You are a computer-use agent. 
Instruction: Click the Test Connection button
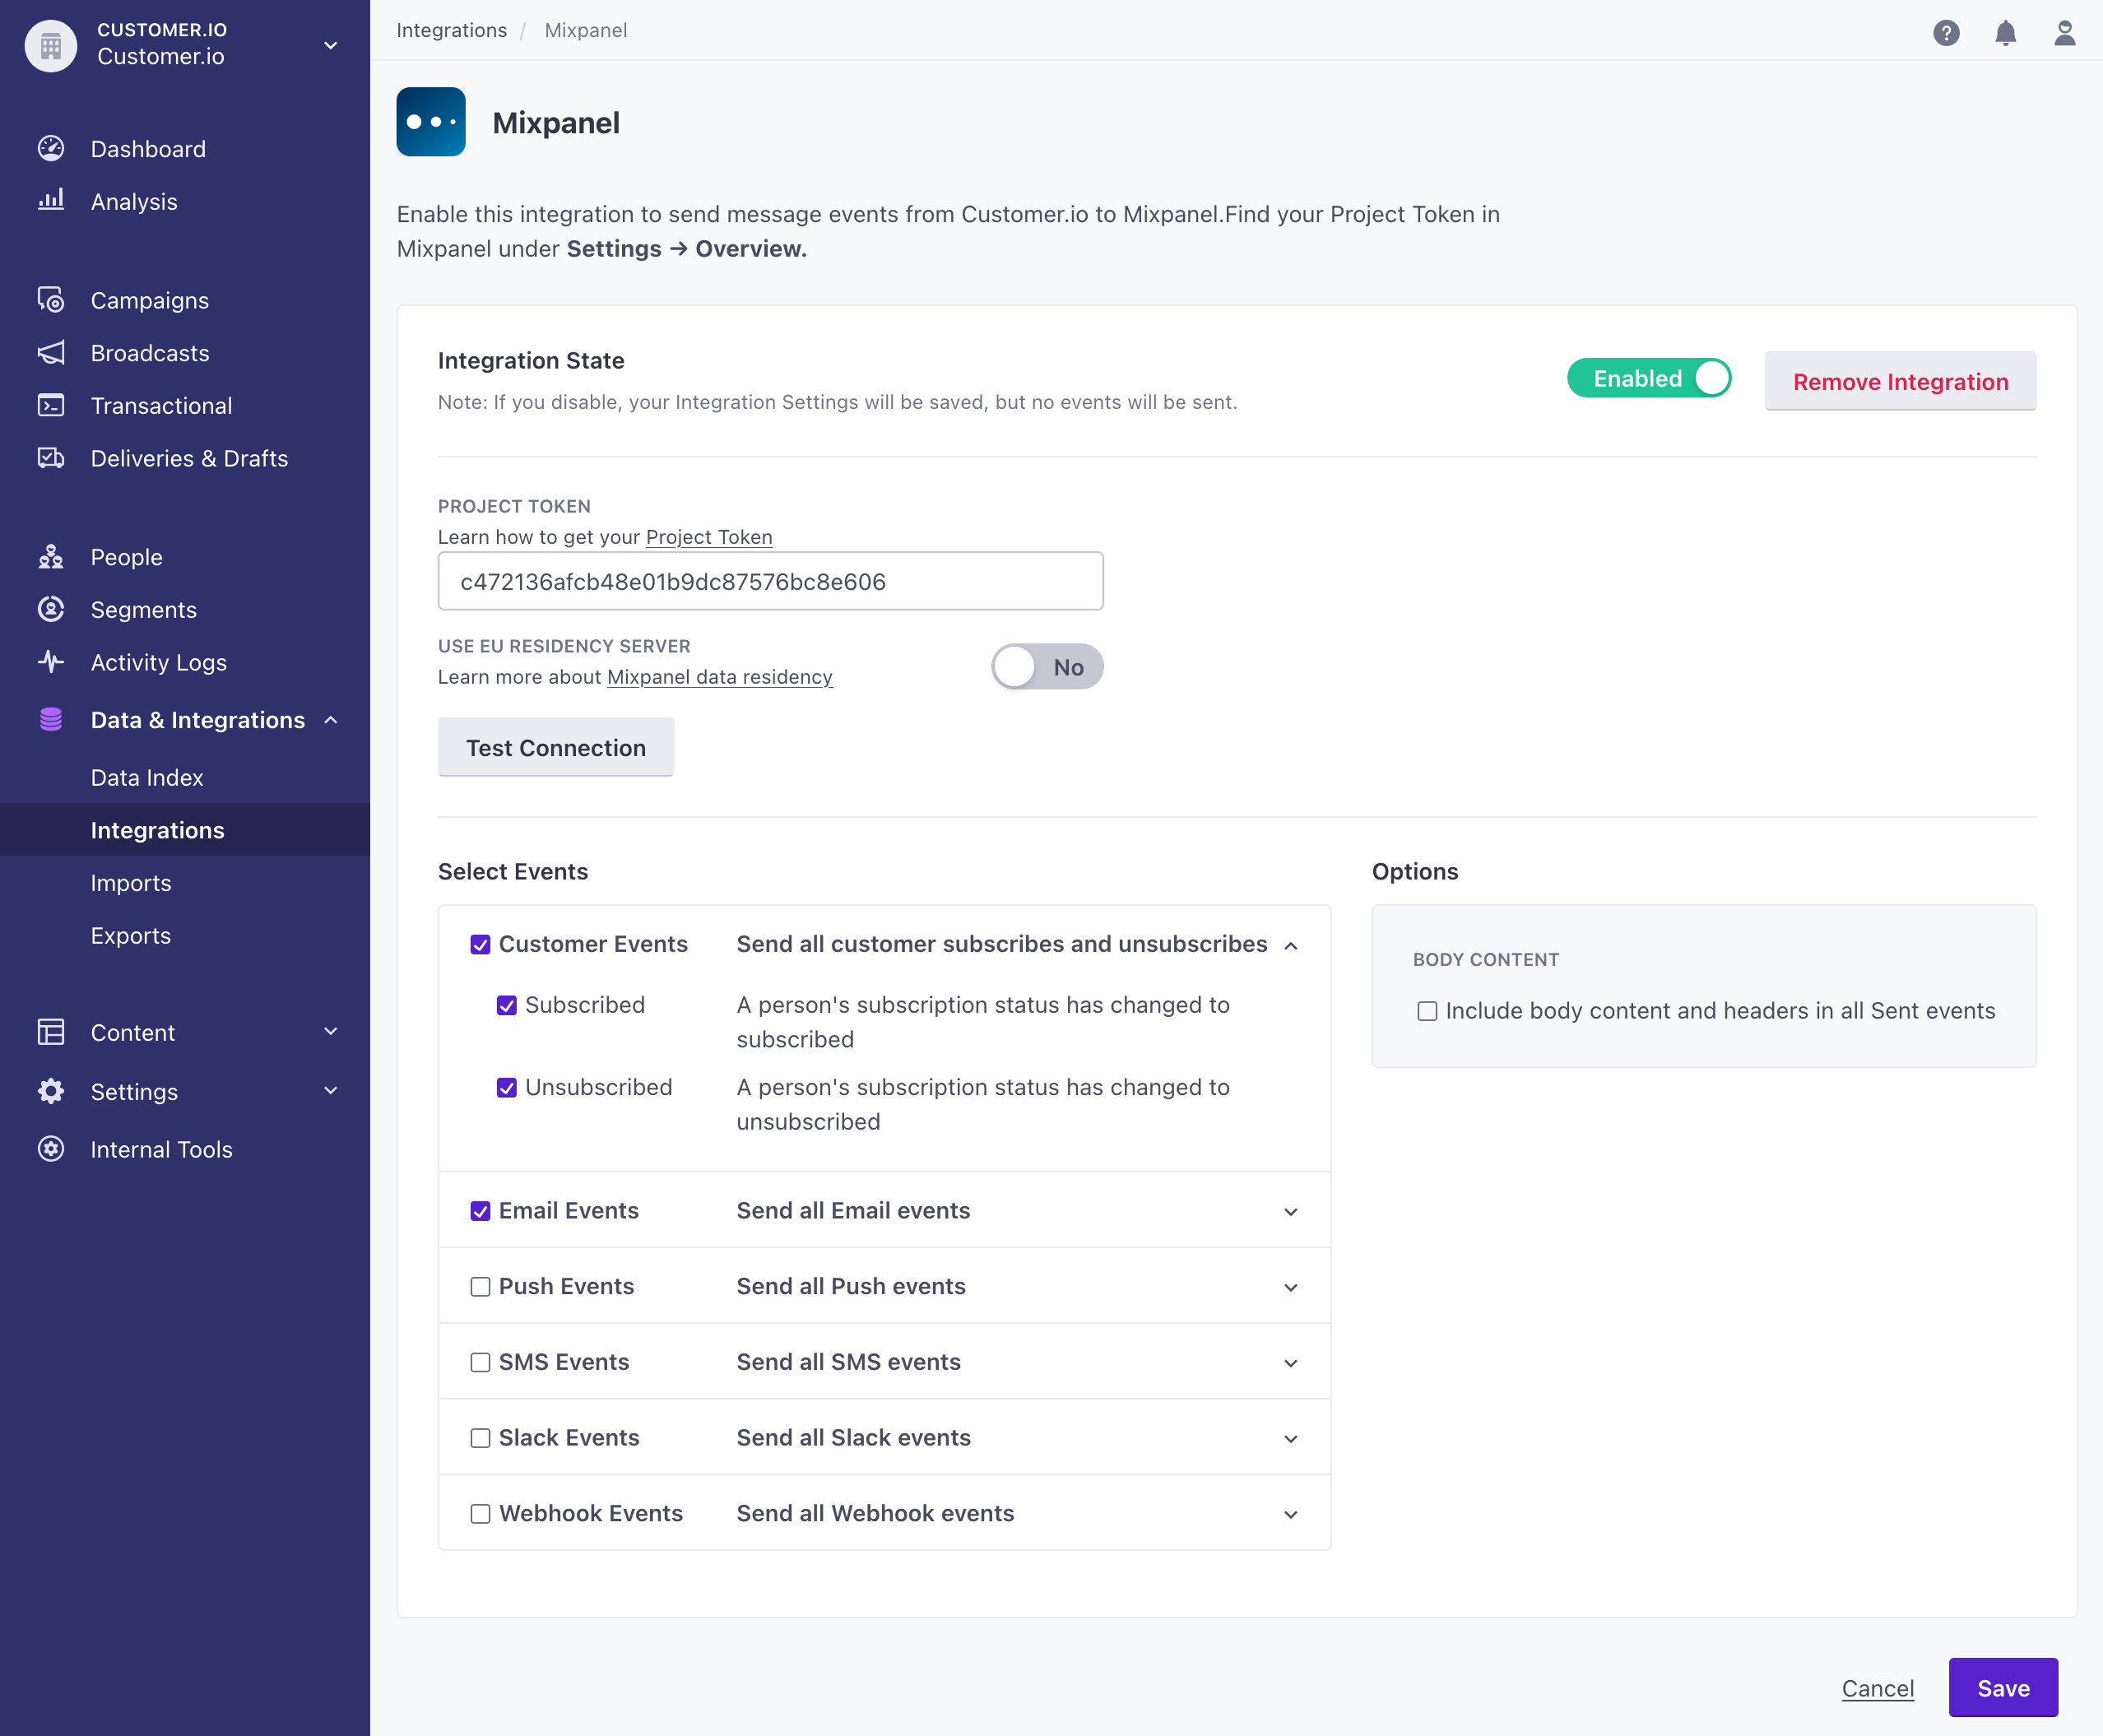pyautogui.click(x=555, y=748)
